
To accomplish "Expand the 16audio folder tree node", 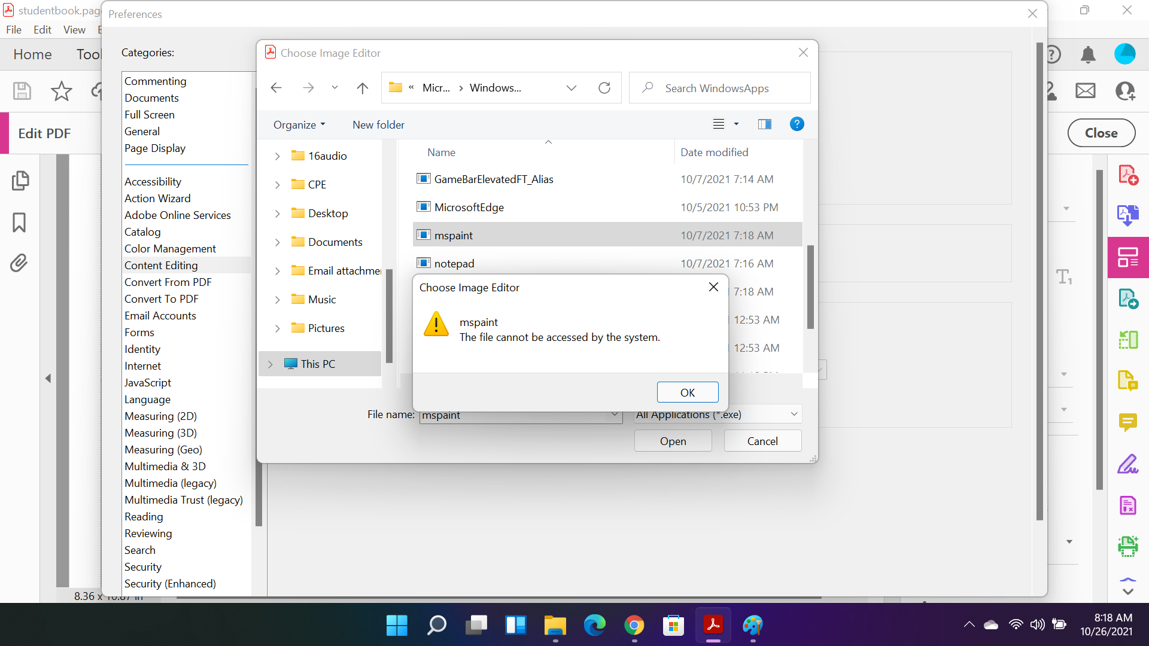I will tap(277, 156).
